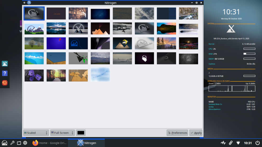262x147 pixels.
Task: Click the power button in the taskbar
Action: [x=258, y=143]
